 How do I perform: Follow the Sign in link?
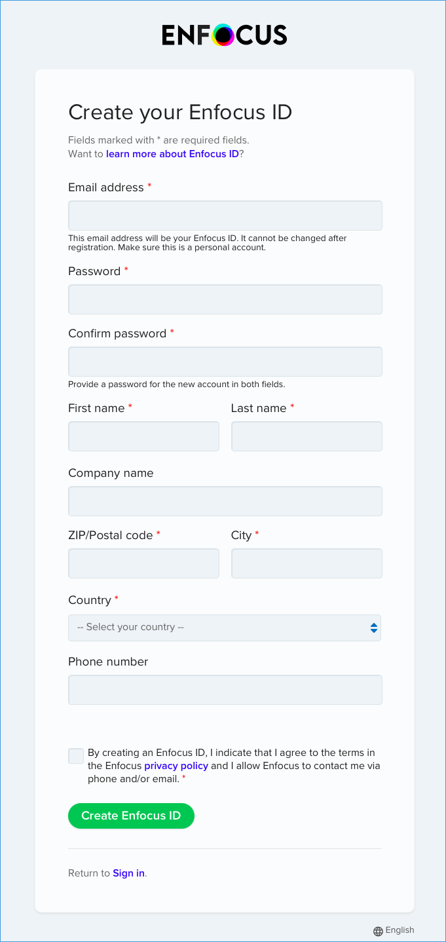(x=128, y=873)
